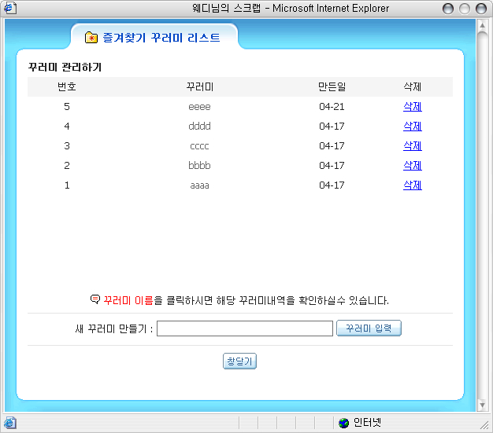This screenshot has width=493, height=433.
Task: Click the Internet zone globe icon
Action: pyautogui.click(x=343, y=423)
